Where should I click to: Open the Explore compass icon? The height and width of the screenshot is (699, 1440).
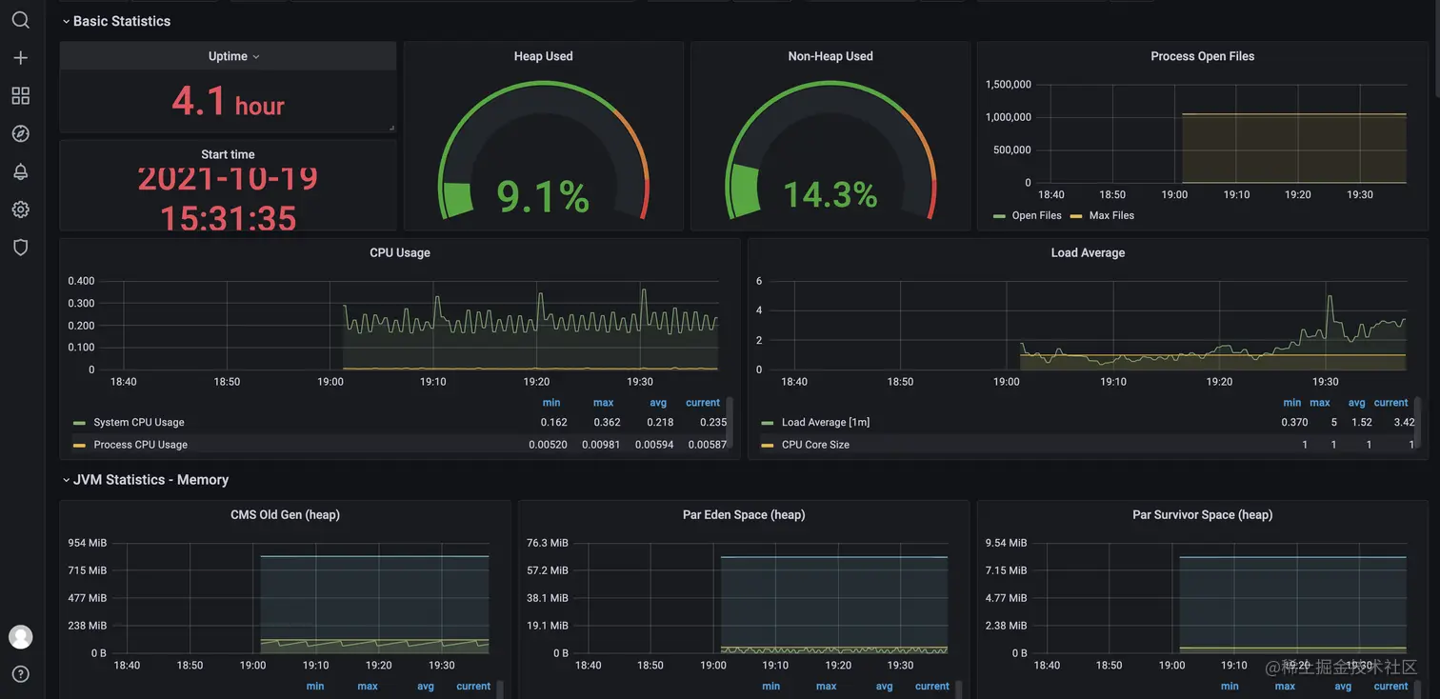pos(20,133)
